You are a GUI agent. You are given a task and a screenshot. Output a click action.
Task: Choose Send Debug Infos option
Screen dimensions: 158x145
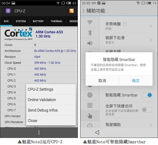click(x=51, y=110)
